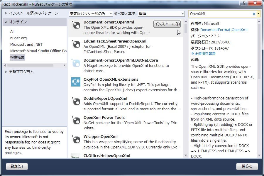Click the details pane scrollbar up arrow
Viewport: 264px width, 176px height.
(259, 21)
